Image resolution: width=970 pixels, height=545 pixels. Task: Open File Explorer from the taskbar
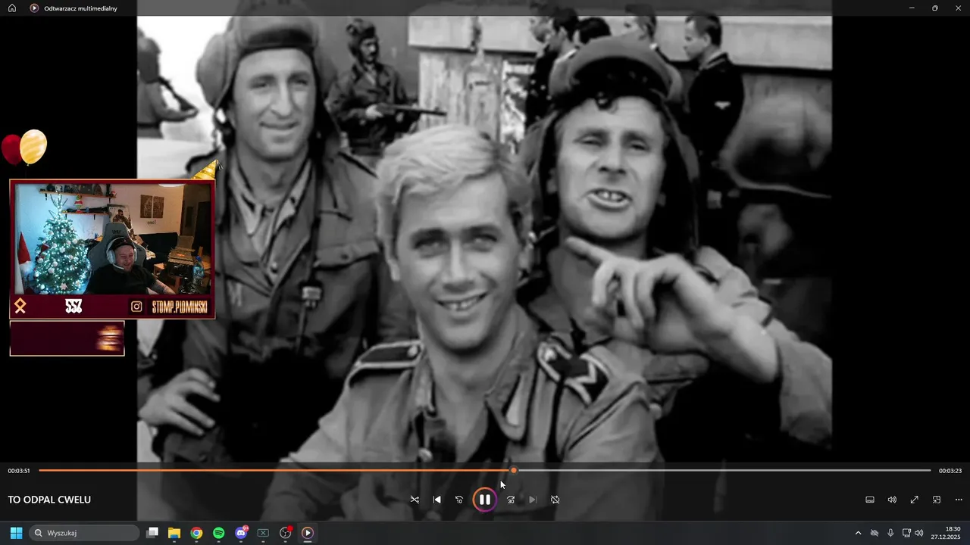(174, 533)
